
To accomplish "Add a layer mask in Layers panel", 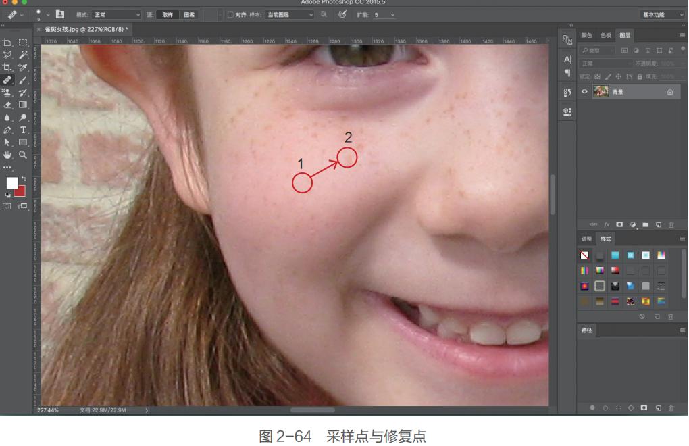I will [619, 224].
